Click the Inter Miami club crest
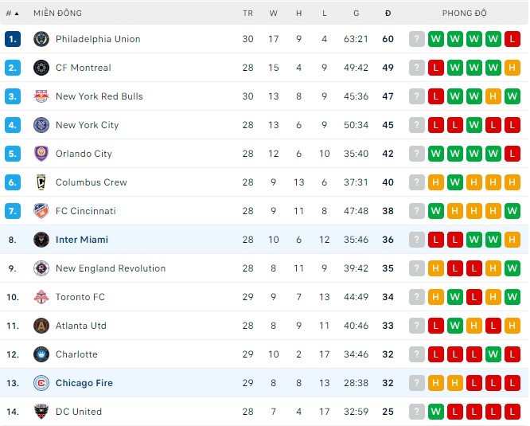The height and width of the screenshot is (426, 530). (x=41, y=240)
